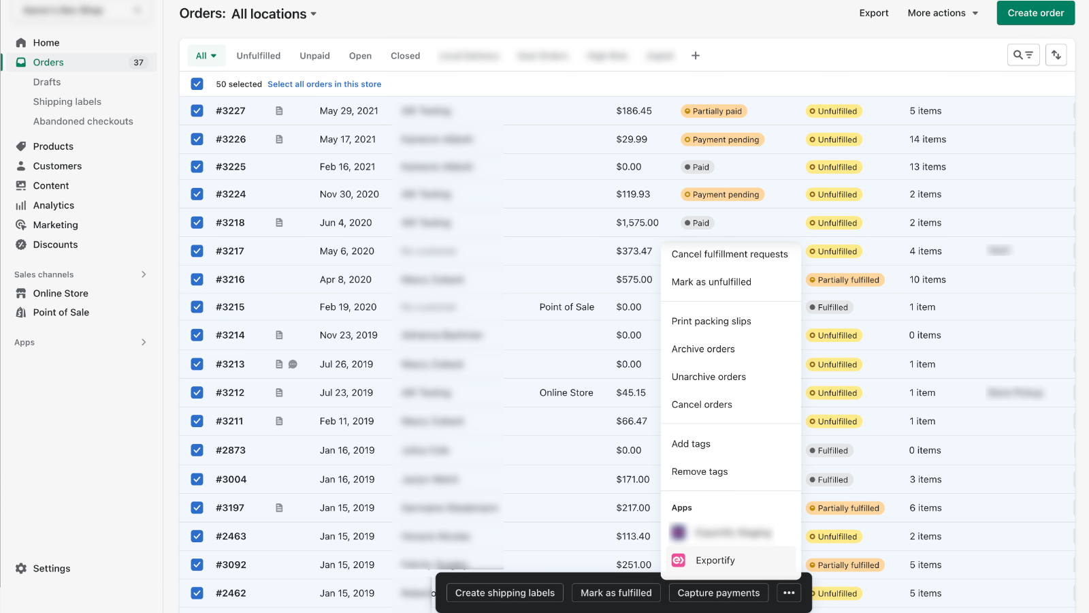Expand the More actions dropdown
This screenshot has width=1089, height=613.
tap(942, 12)
